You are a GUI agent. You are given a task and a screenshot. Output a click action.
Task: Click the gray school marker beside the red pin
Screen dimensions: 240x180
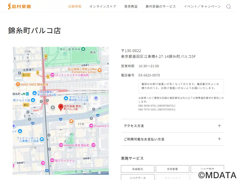53,107
